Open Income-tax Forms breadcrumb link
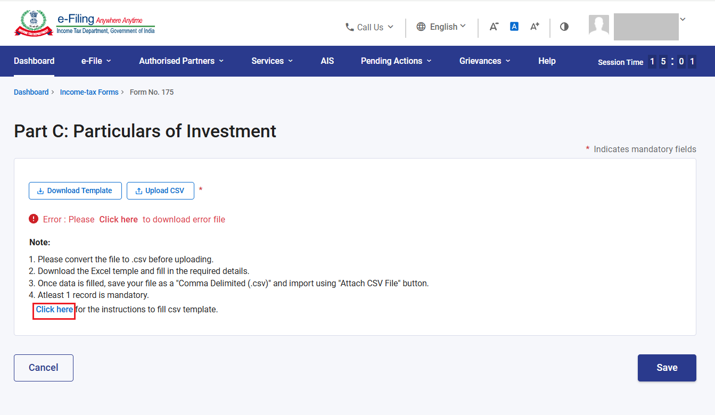The height and width of the screenshot is (415, 715). click(89, 92)
